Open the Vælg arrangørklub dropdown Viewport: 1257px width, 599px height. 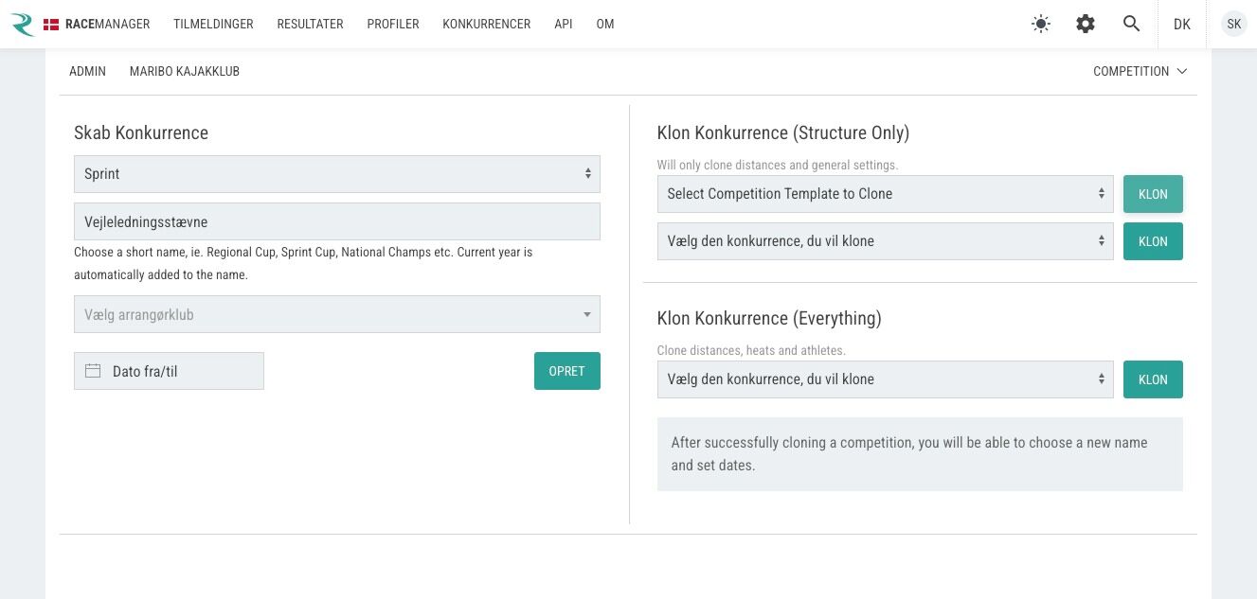point(337,314)
